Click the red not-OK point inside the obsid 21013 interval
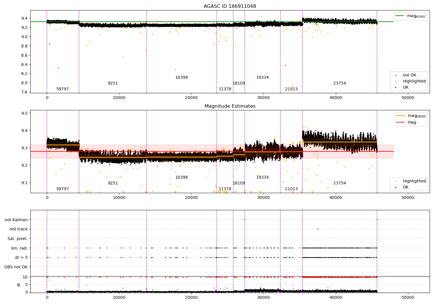 285,65
